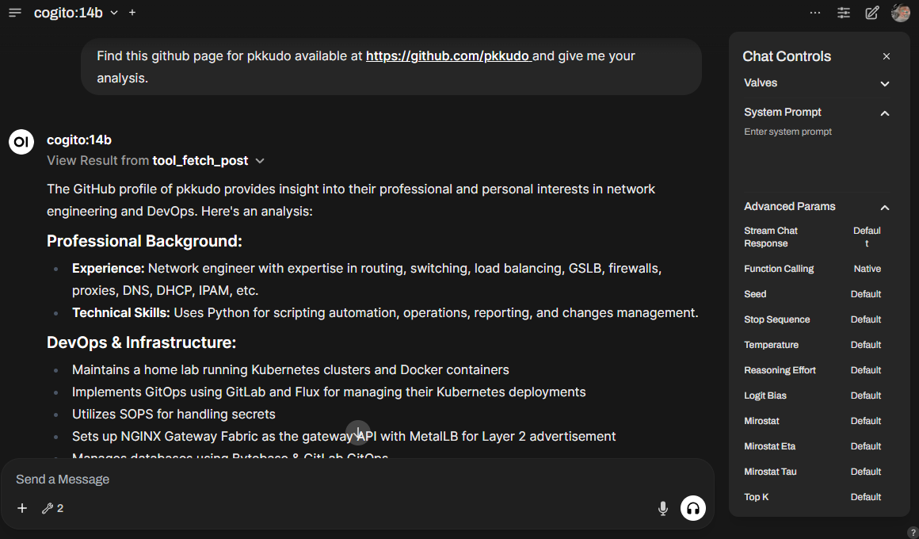This screenshot has width=919, height=539.
Task: Toggle the chat controls sliders icon
Action: pos(844,13)
